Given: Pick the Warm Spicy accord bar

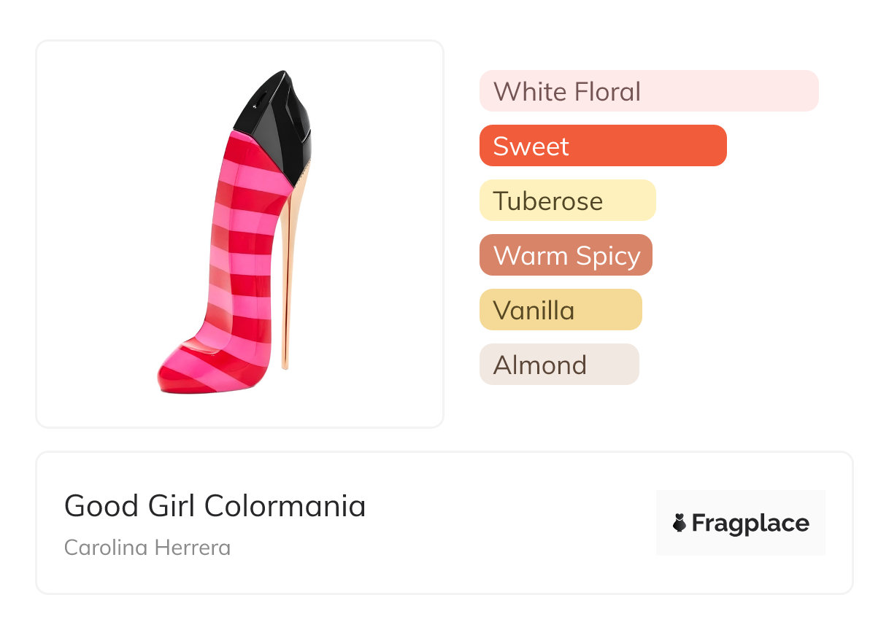Looking at the screenshot, I should (565, 255).
